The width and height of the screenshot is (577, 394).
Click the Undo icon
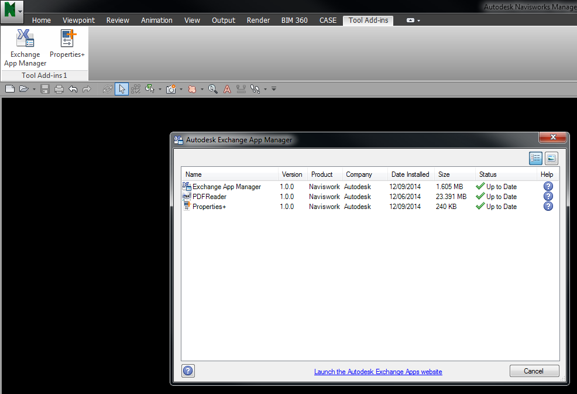click(x=73, y=88)
